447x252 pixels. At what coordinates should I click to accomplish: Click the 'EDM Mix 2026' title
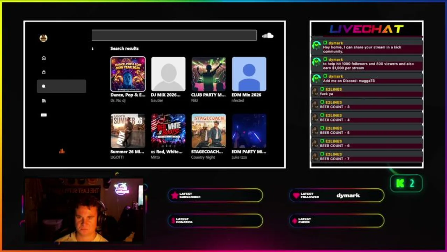[246, 95]
